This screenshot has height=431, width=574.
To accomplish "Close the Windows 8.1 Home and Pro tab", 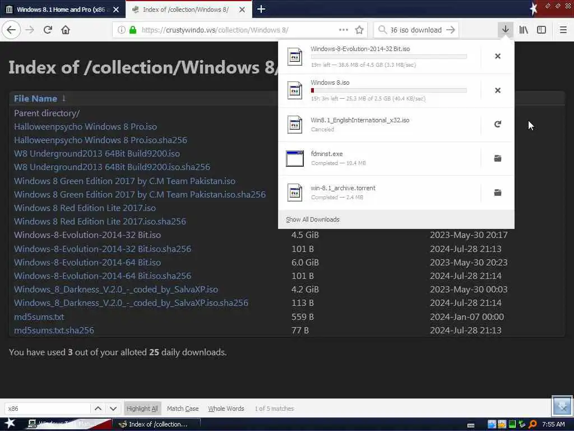I will click(116, 10).
